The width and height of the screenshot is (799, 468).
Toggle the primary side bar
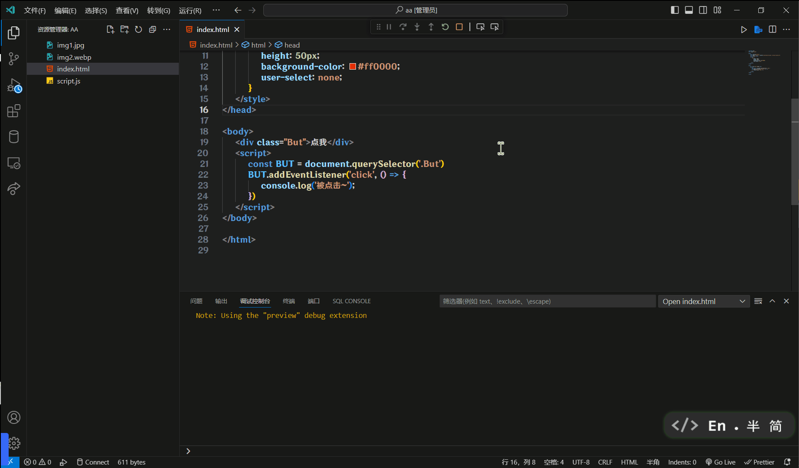pos(675,10)
